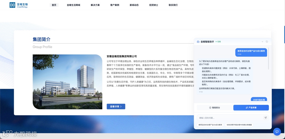Click the page vertical scrollbar thumb
This screenshot has width=285, height=139.
coord(284,34)
